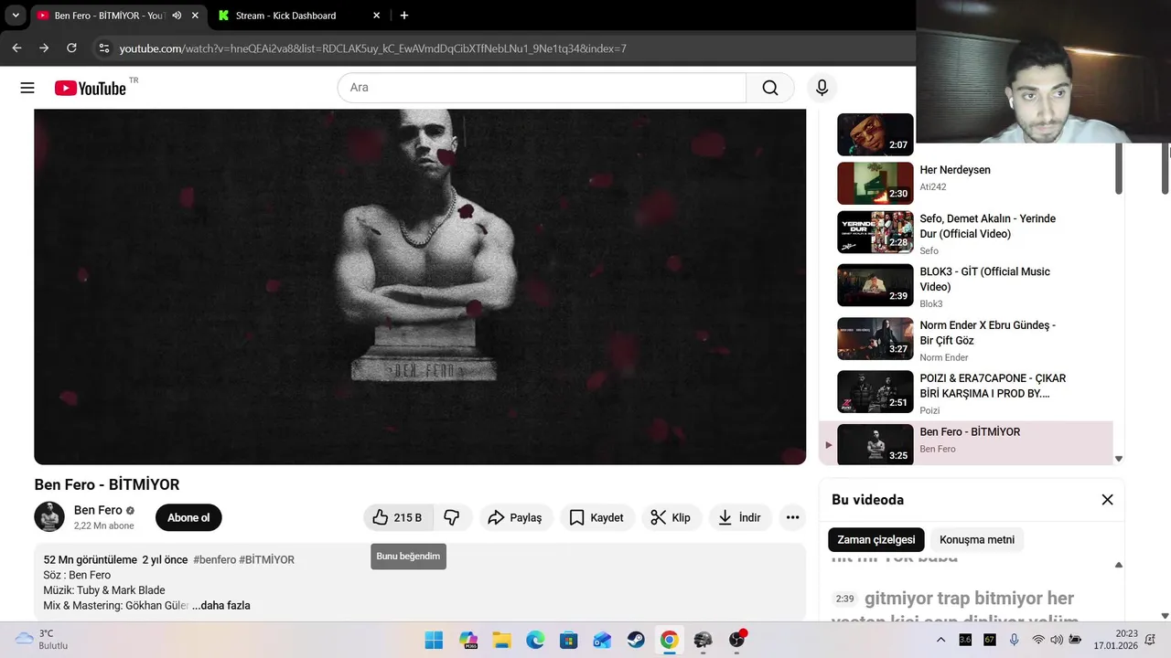Click the search magnifier button
Image resolution: width=1171 pixels, height=658 pixels.
[x=770, y=88]
